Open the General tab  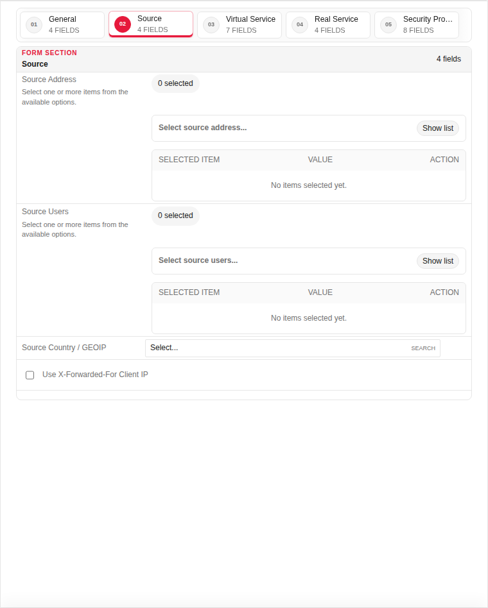pos(62,25)
